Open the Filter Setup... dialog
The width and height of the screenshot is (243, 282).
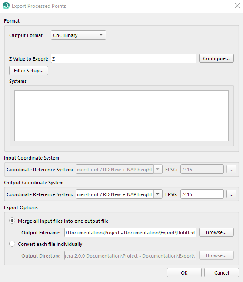(29, 71)
